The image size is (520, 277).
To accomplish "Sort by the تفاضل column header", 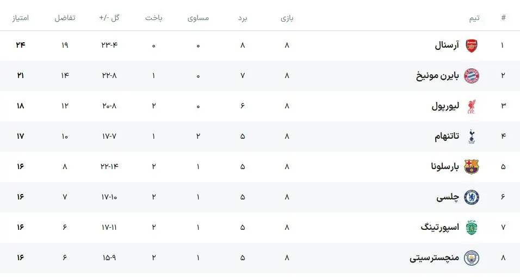I will pos(65,17).
